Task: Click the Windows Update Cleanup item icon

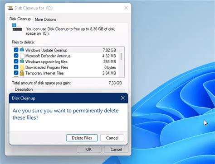Action: 22,49
